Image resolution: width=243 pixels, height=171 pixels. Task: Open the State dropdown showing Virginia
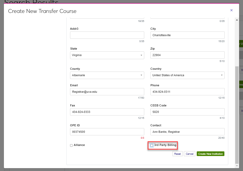click(107, 55)
